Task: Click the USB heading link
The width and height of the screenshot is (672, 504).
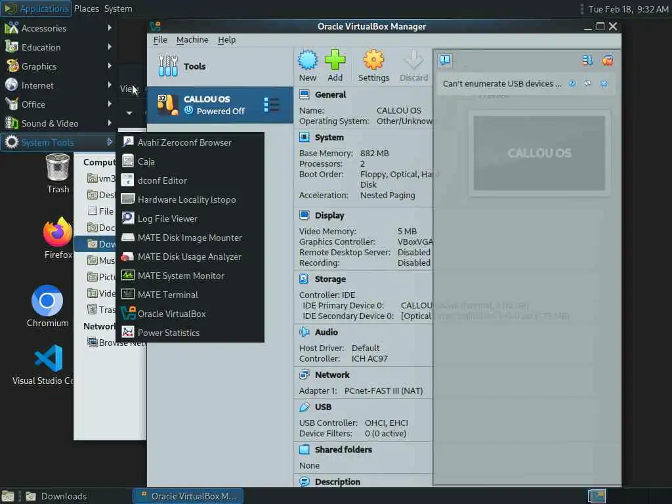Action: point(323,407)
